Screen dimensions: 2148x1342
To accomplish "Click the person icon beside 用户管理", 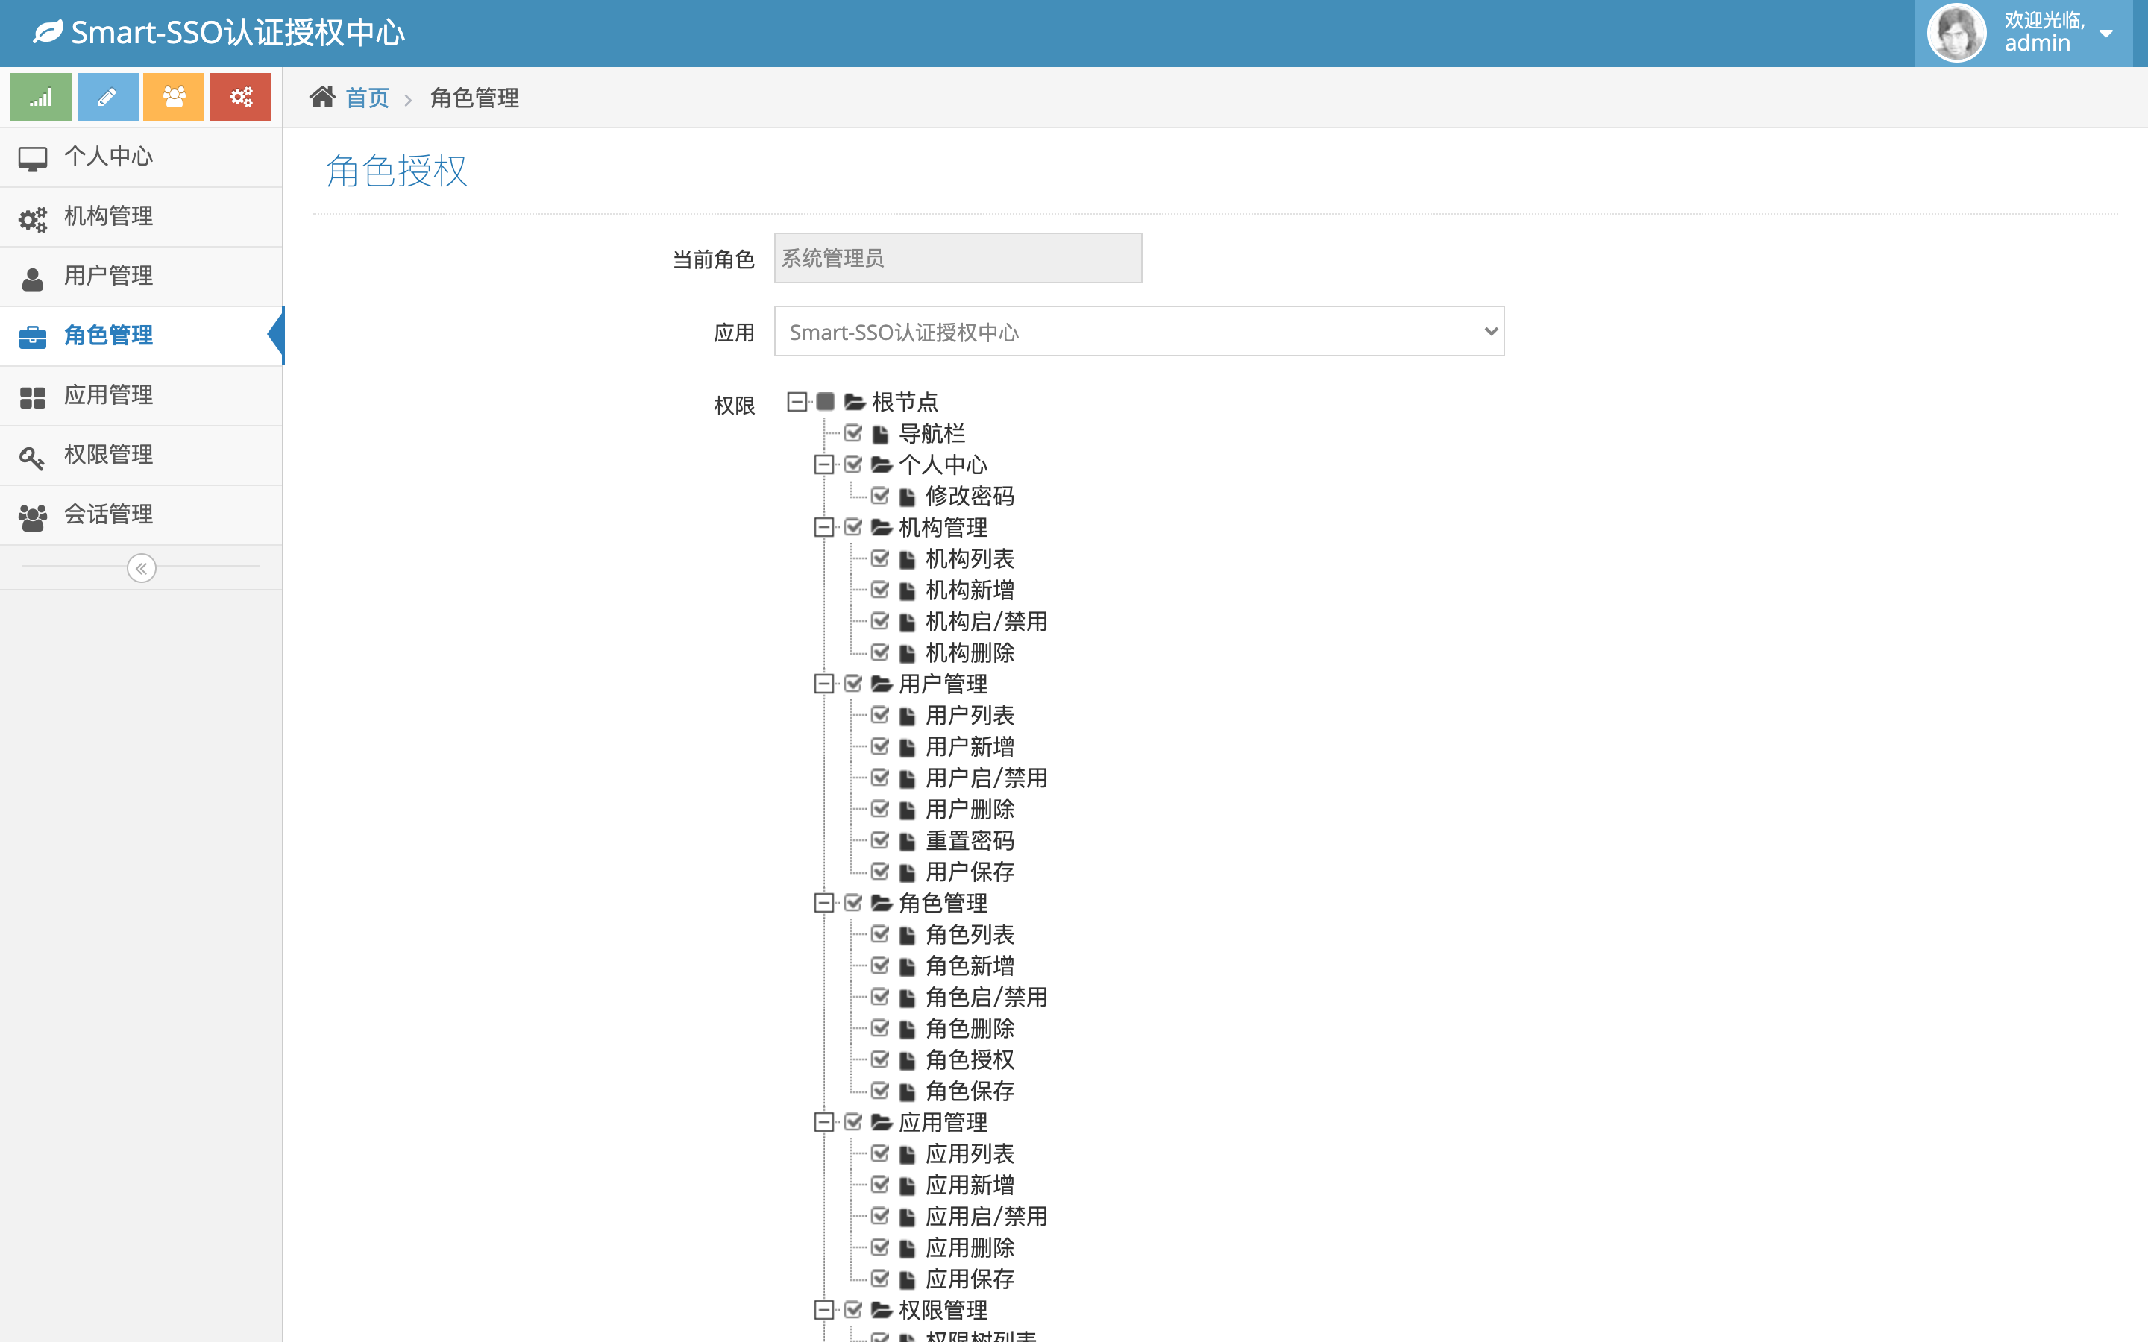I will pyautogui.click(x=33, y=278).
